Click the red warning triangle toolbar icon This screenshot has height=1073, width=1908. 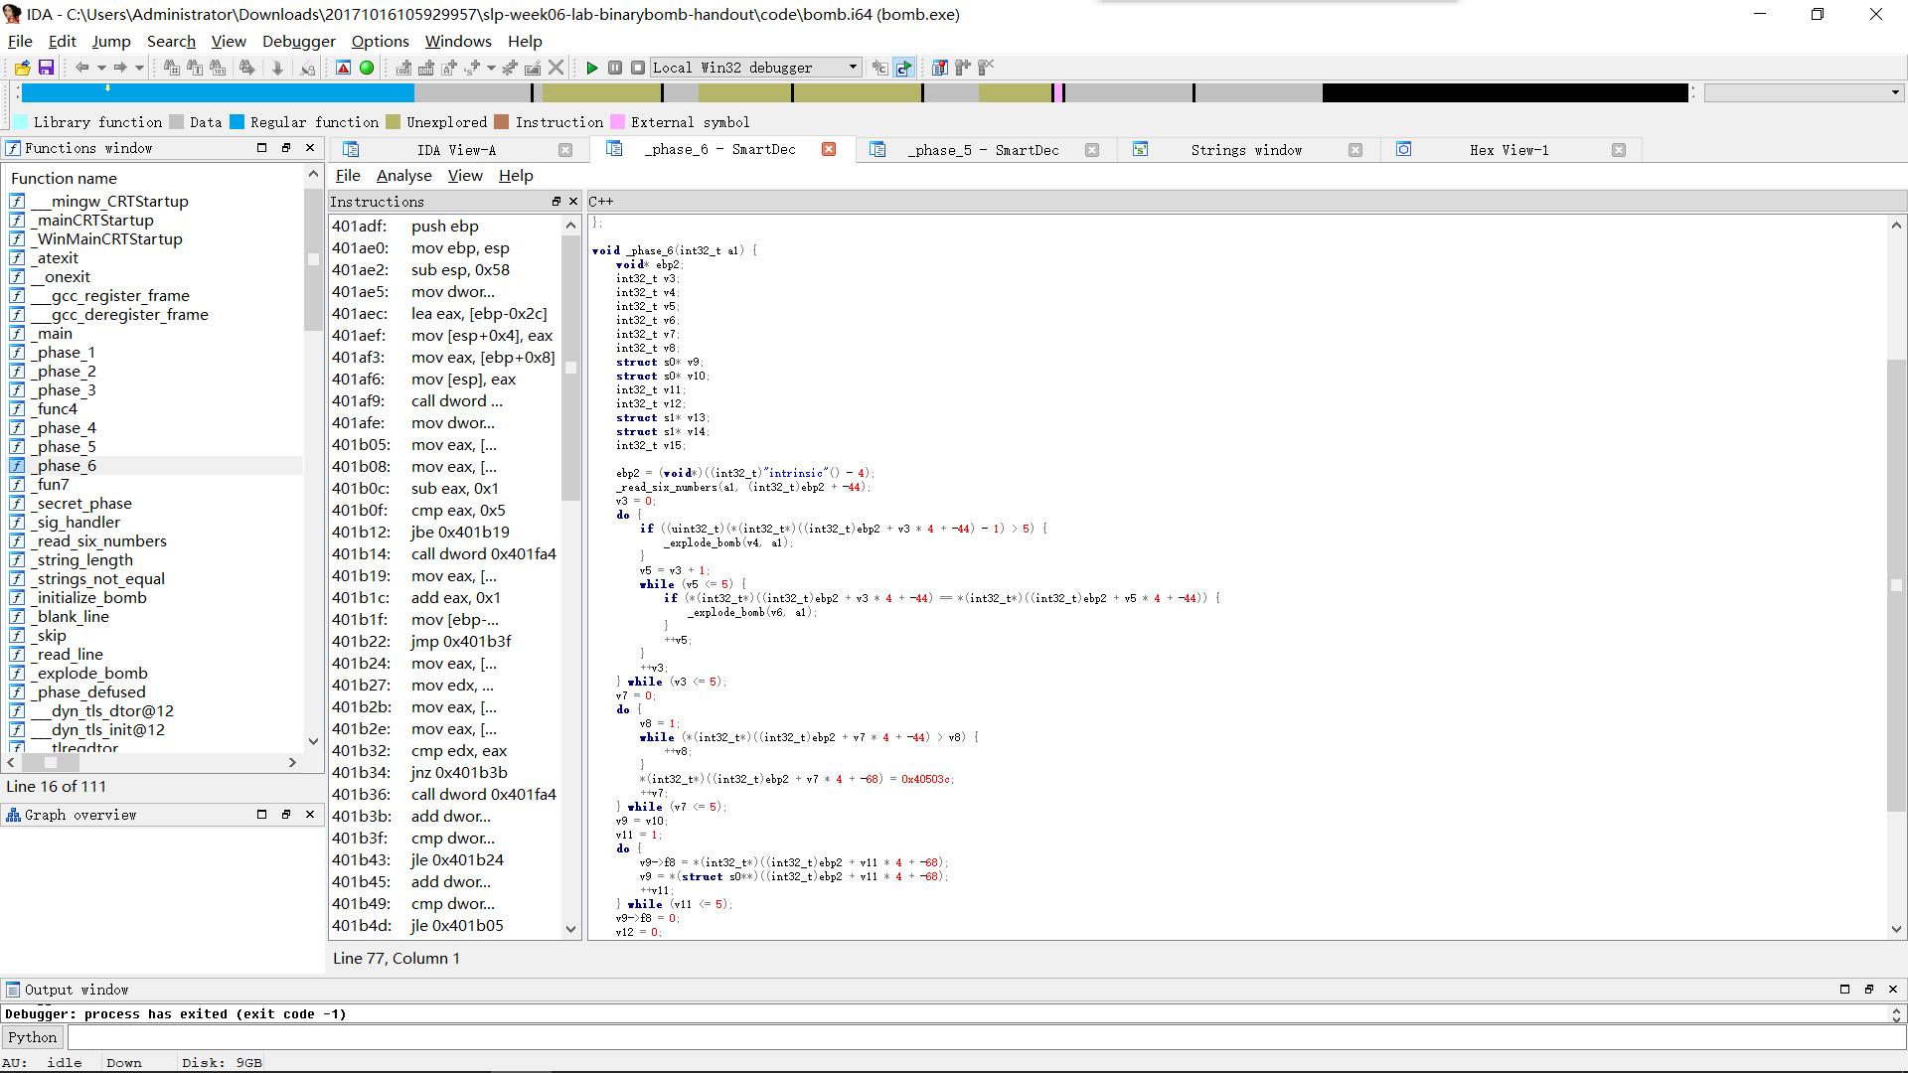(x=343, y=68)
